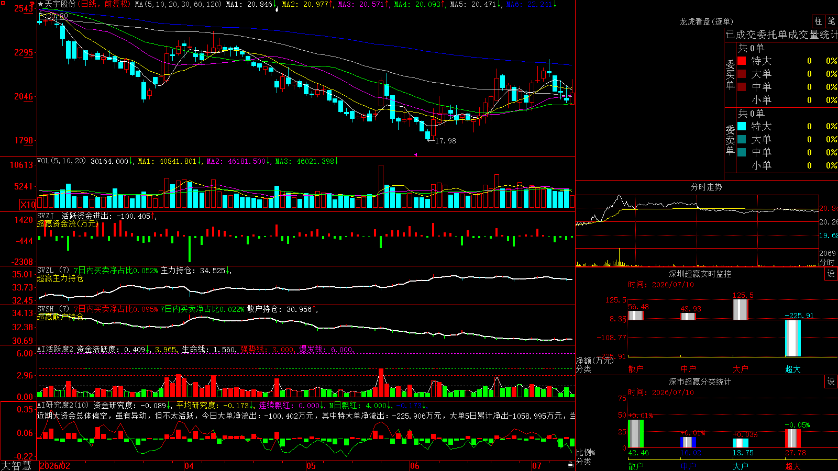Click the 2026/02 date marker on the timeline
The image size is (838, 471).
pos(55,466)
